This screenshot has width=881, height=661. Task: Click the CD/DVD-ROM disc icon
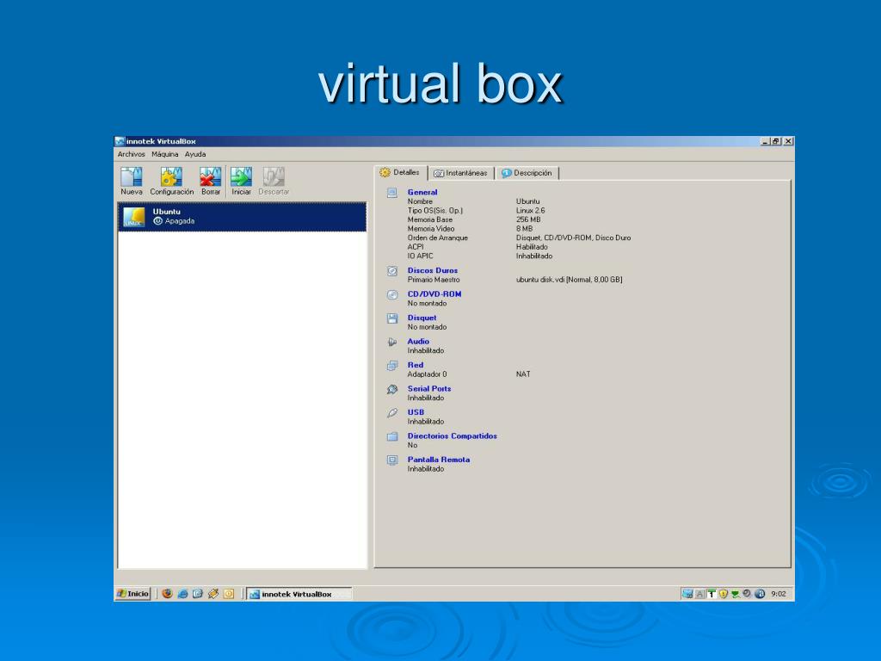click(392, 294)
